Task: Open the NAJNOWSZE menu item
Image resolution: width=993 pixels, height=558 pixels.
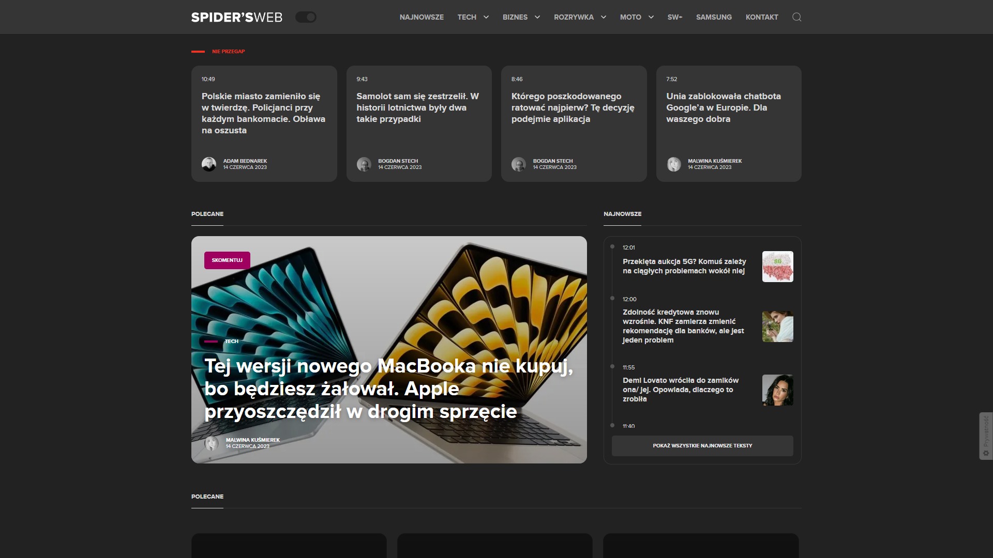Action: coord(422,17)
